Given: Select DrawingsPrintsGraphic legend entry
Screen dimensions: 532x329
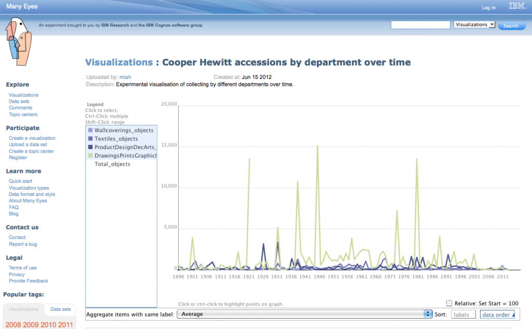Looking at the screenshot, I should (x=121, y=156).
